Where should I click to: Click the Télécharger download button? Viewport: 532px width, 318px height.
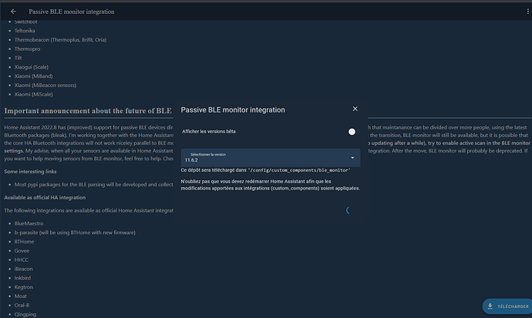point(507,306)
